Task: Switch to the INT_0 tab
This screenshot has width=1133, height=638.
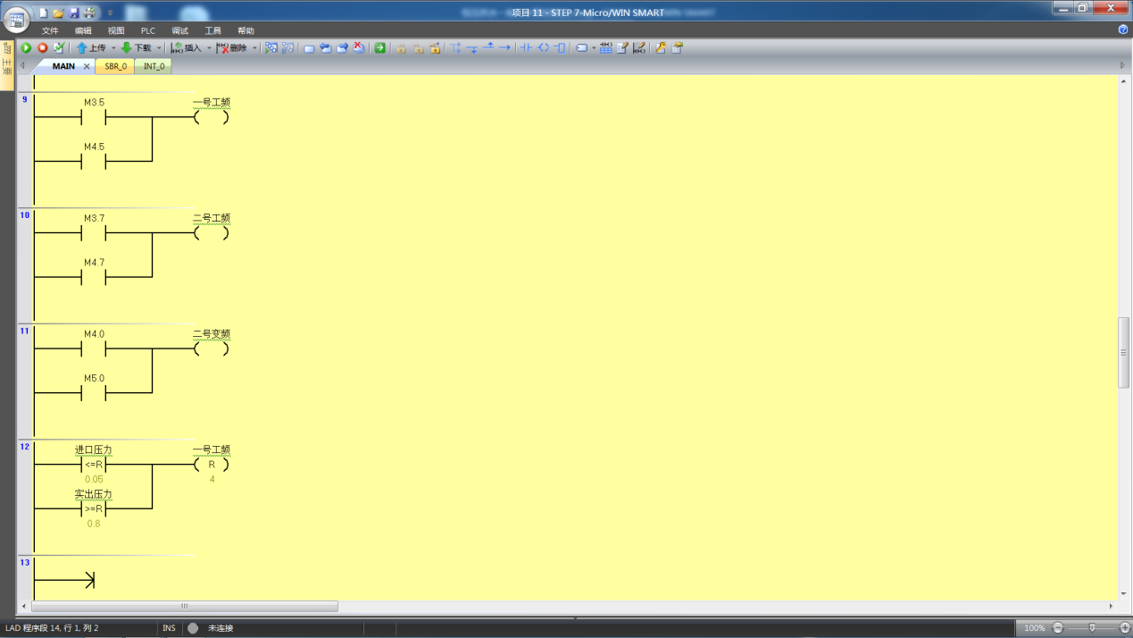Action: pos(154,66)
